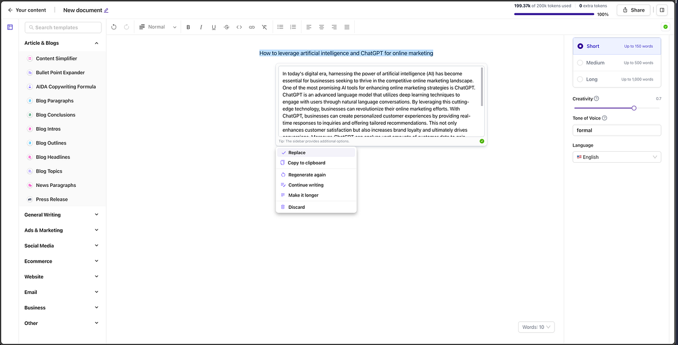Image resolution: width=678 pixels, height=345 pixels.
Task: Choose Copy to clipboard
Action: (x=316, y=163)
